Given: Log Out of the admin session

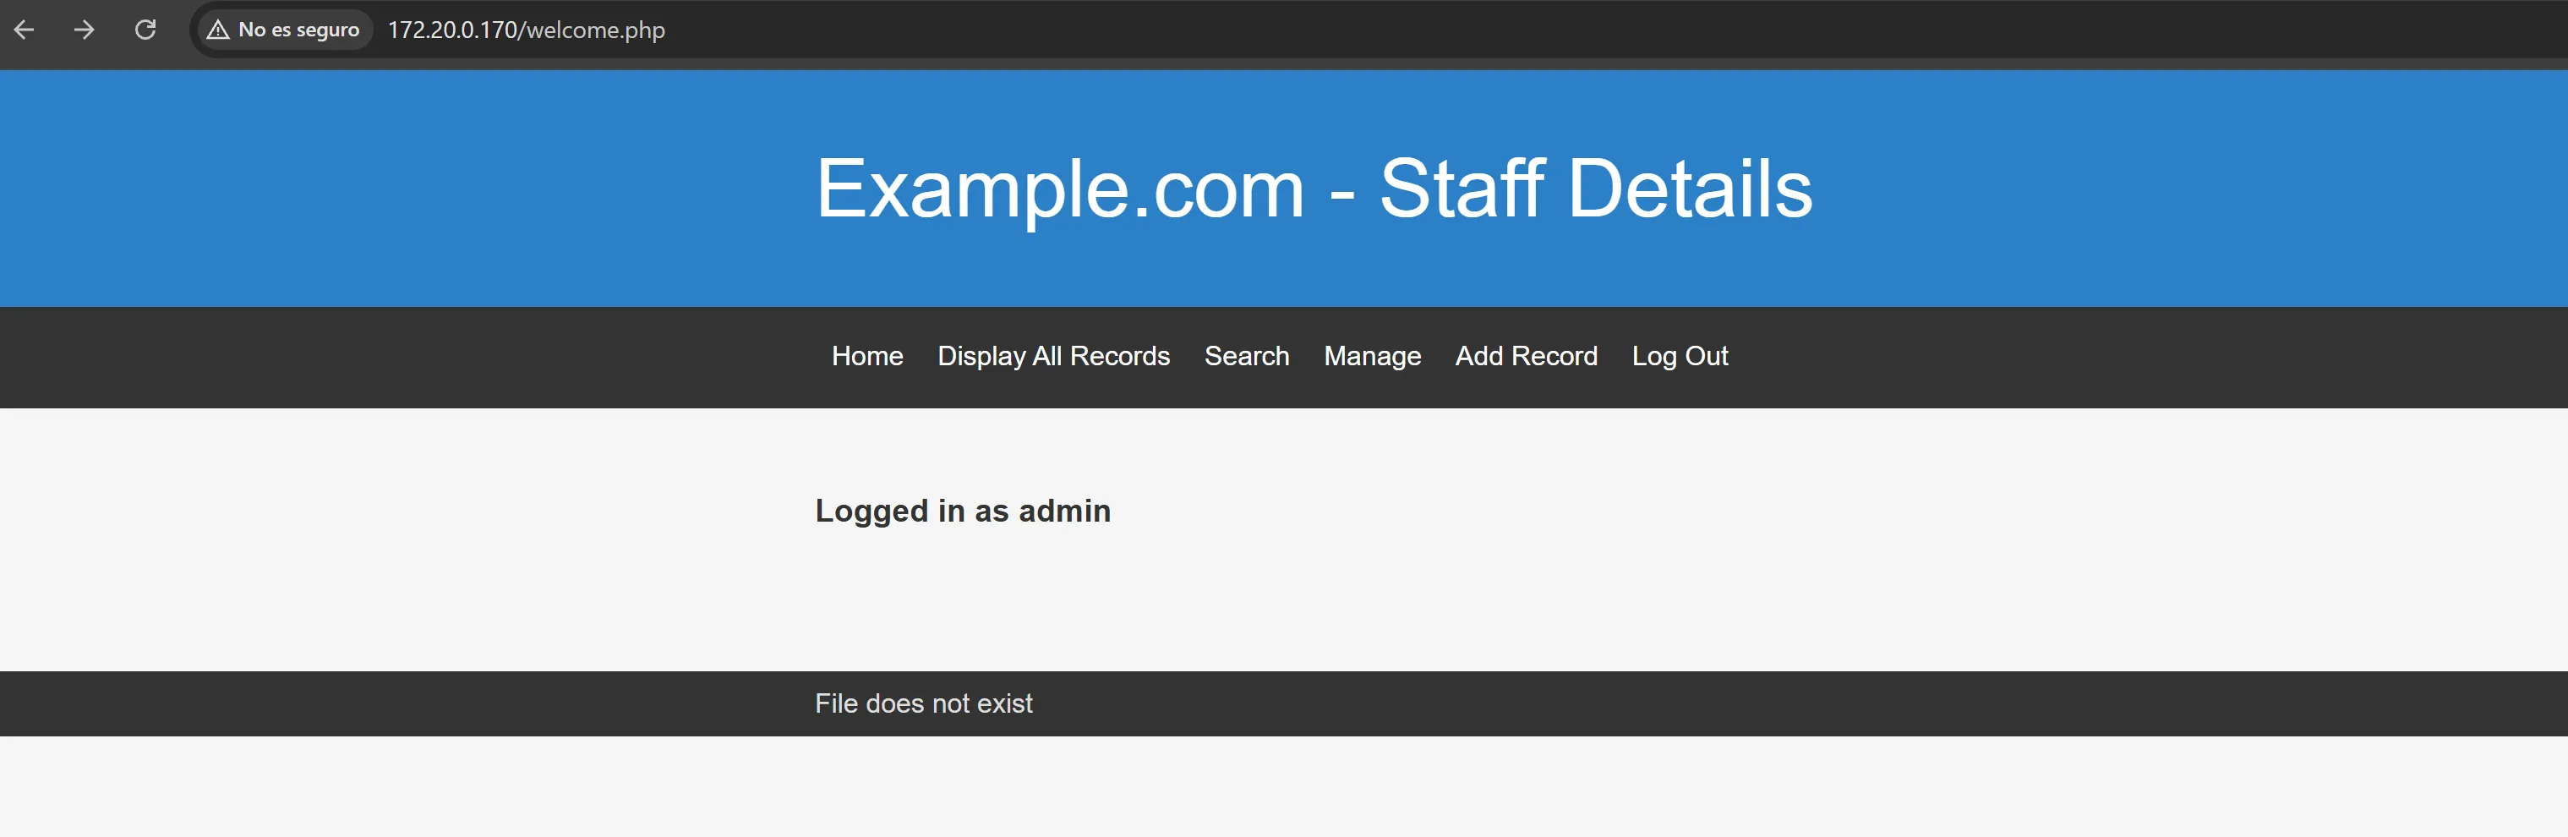Looking at the screenshot, I should [x=1679, y=356].
